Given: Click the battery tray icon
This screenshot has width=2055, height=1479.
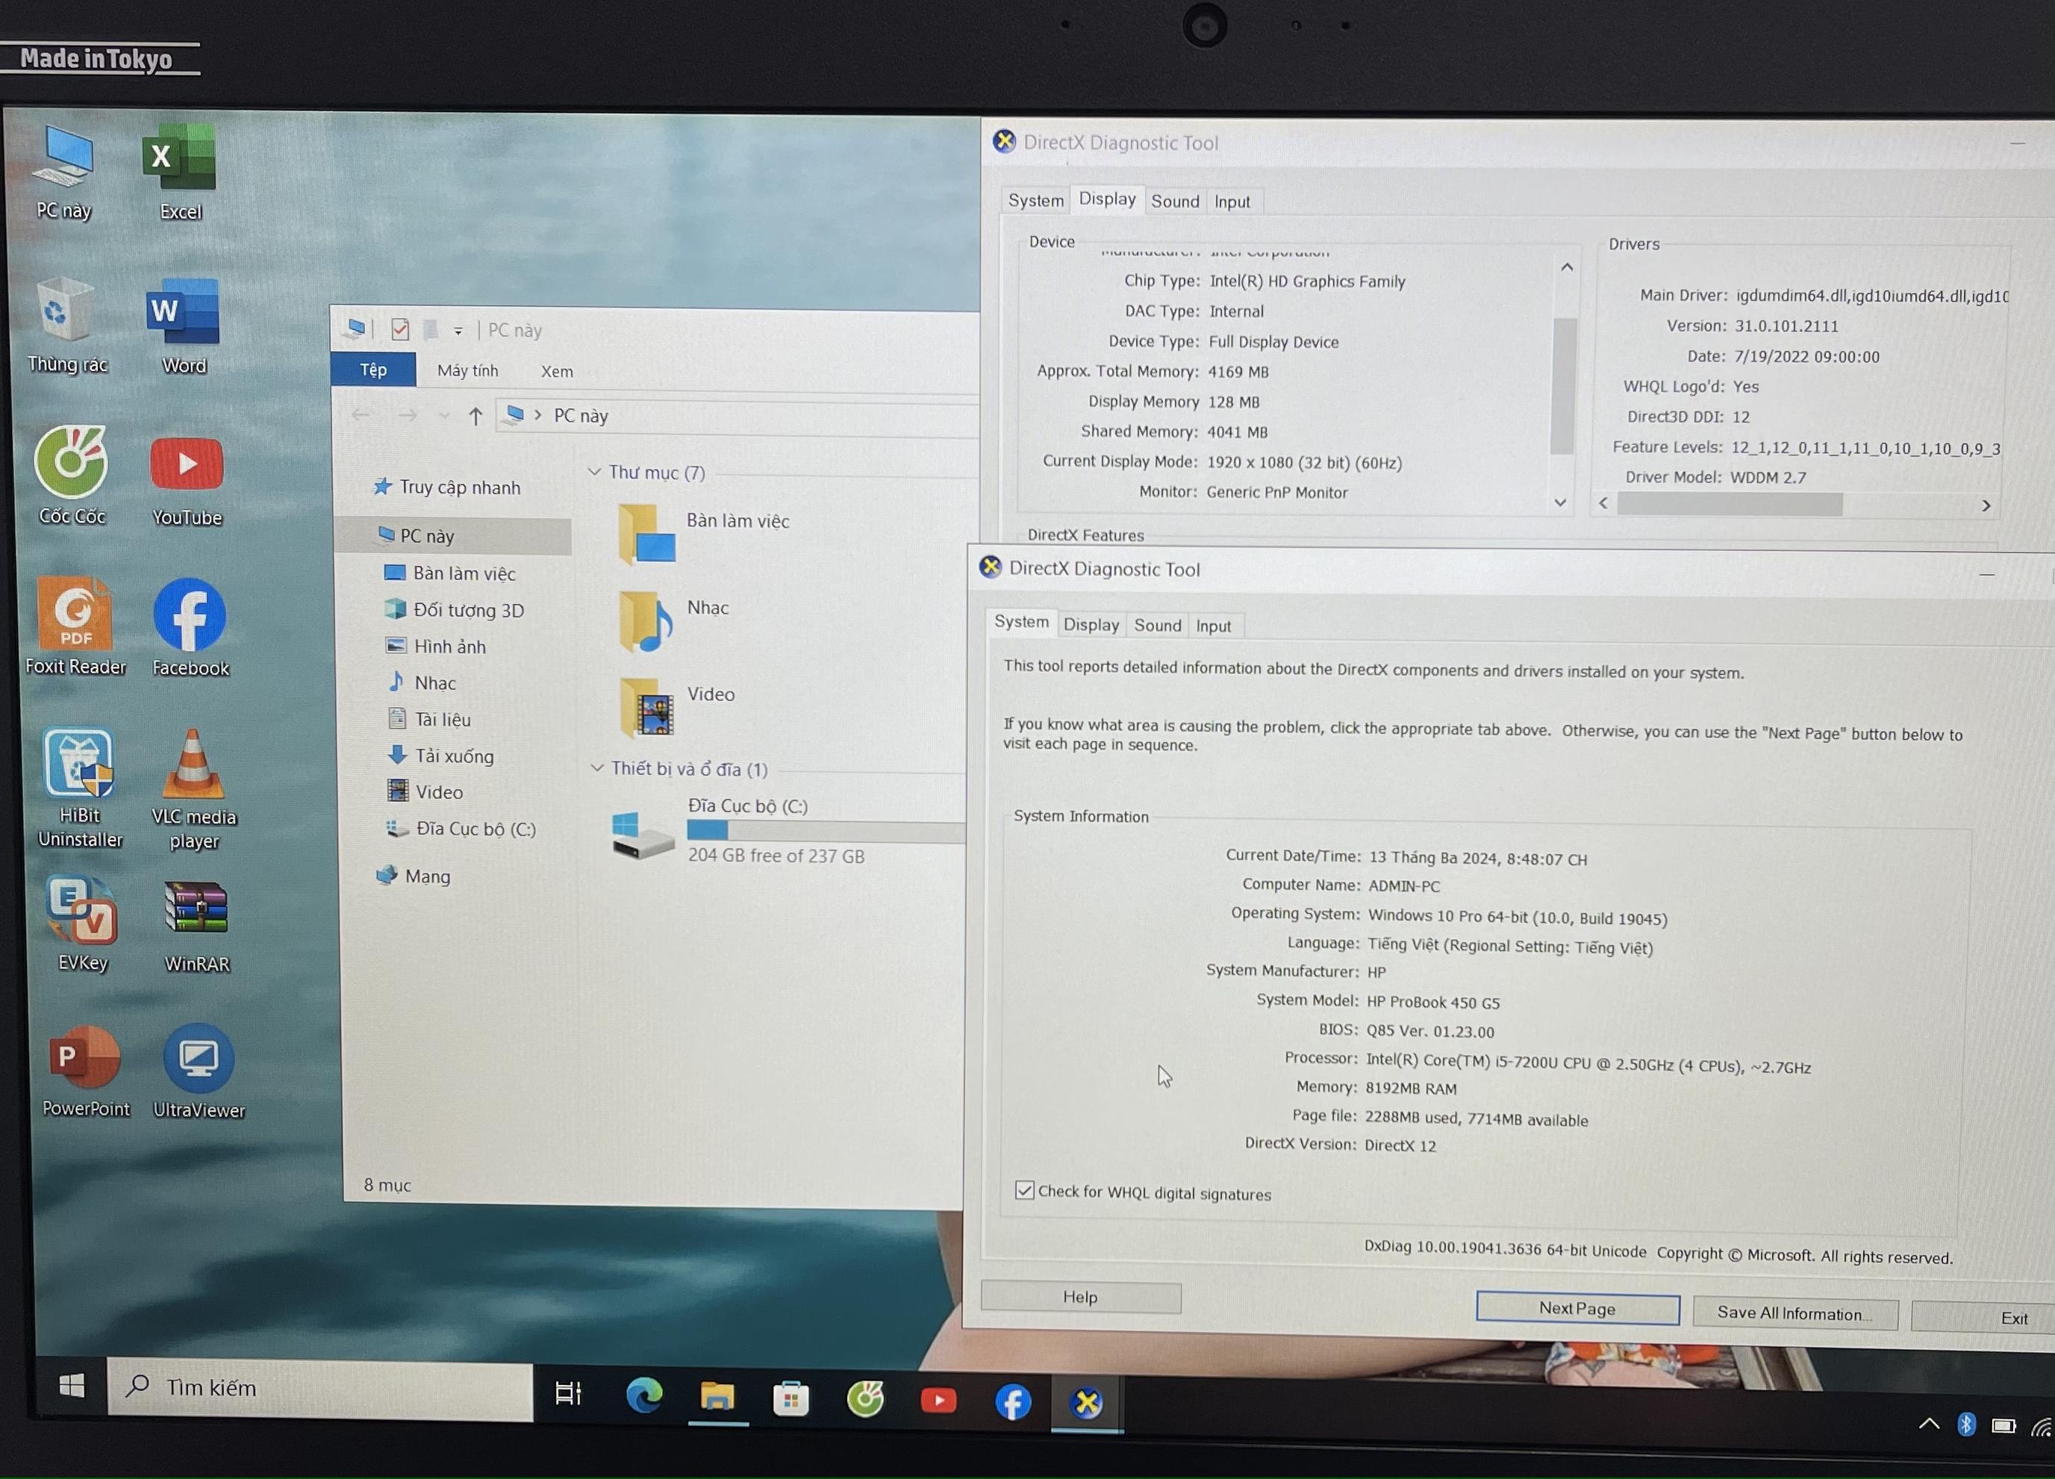Looking at the screenshot, I should [2003, 1427].
